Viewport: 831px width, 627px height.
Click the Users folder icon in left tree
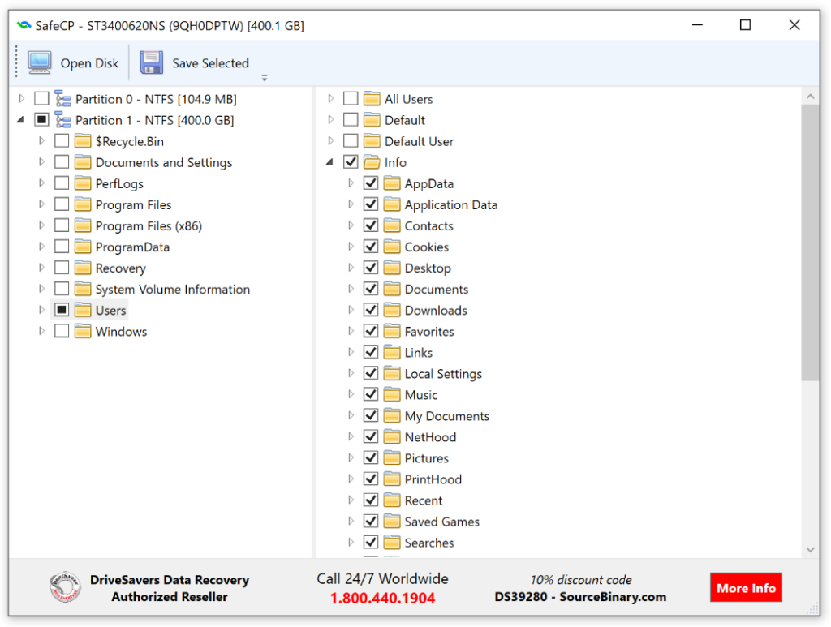pos(83,311)
